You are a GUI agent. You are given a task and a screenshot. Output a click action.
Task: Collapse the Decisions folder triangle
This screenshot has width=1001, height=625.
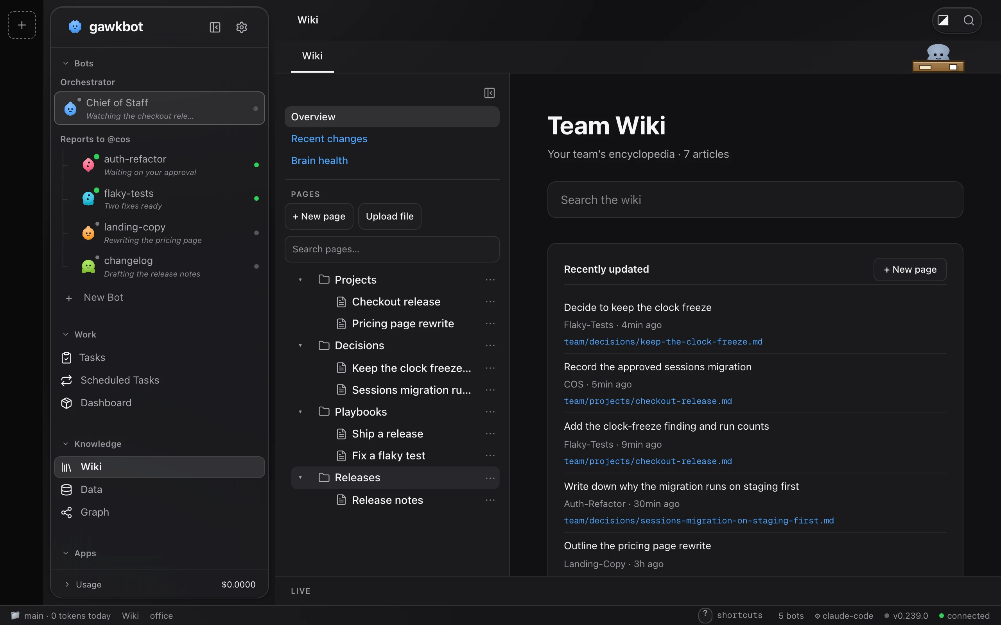pos(300,346)
